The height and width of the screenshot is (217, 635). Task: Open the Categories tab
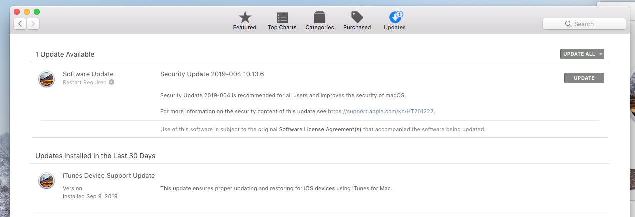coord(319,21)
